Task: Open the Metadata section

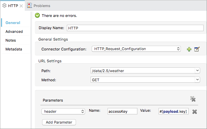Action: click(14, 49)
